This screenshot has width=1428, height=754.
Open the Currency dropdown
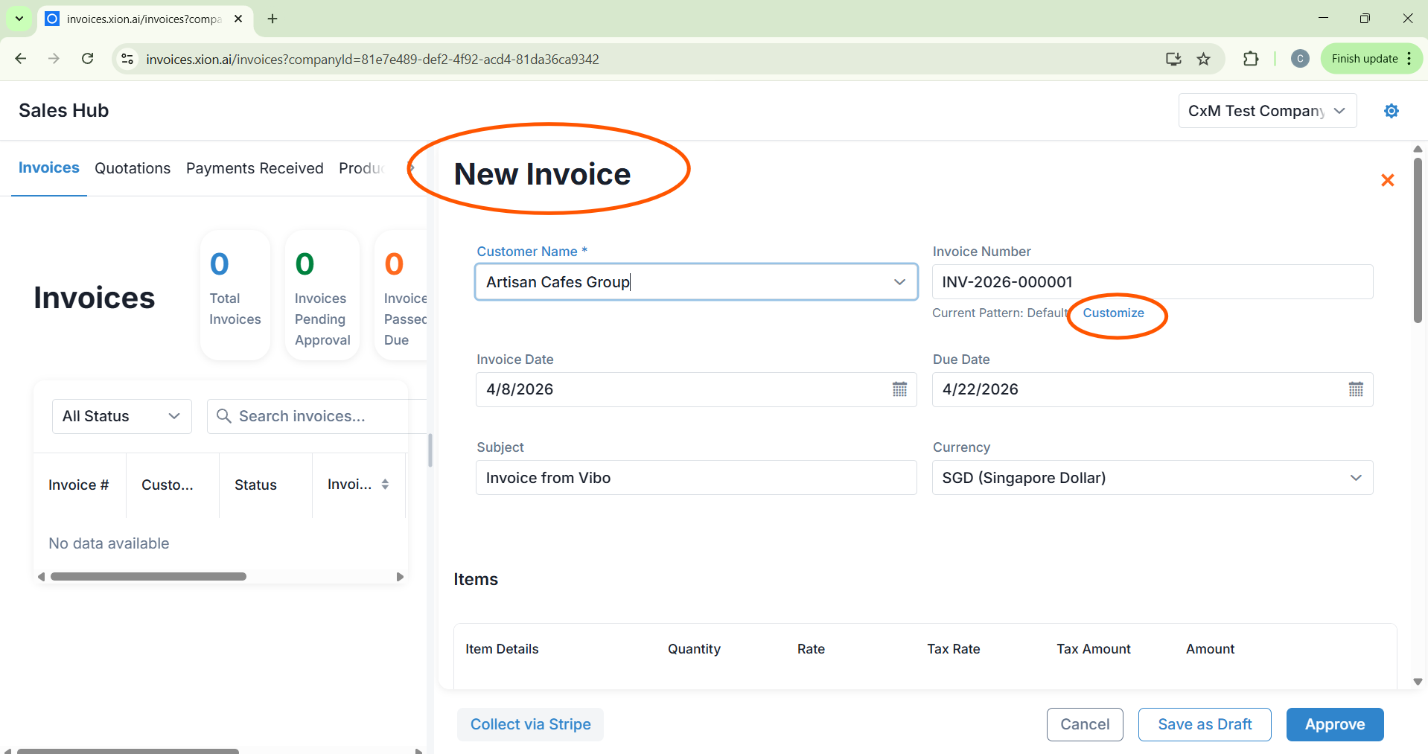click(x=1355, y=478)
